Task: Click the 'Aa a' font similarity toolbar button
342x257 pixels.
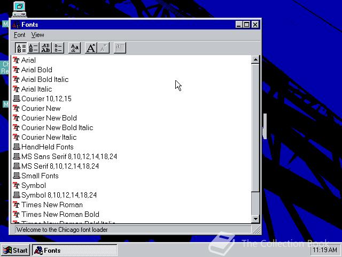Action: click(x=75, y=48)
